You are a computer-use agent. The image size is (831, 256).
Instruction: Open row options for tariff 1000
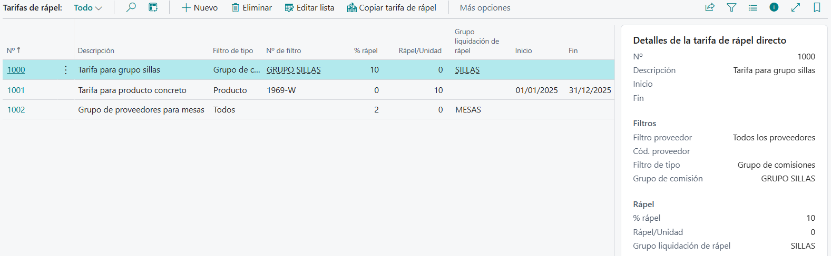pyautogui.click(x=66, y=70)
